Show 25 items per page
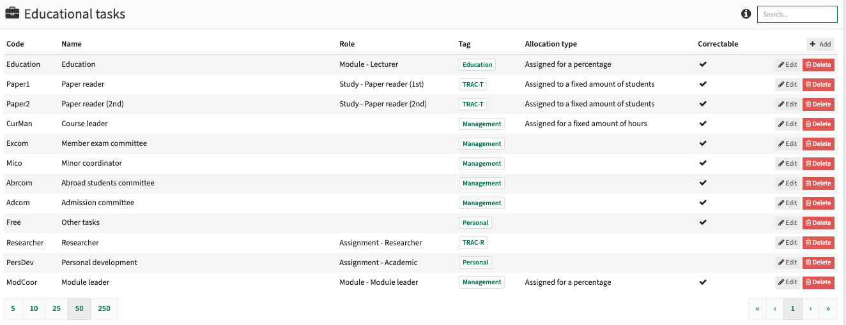846x325 pixels. pos(56,308)
